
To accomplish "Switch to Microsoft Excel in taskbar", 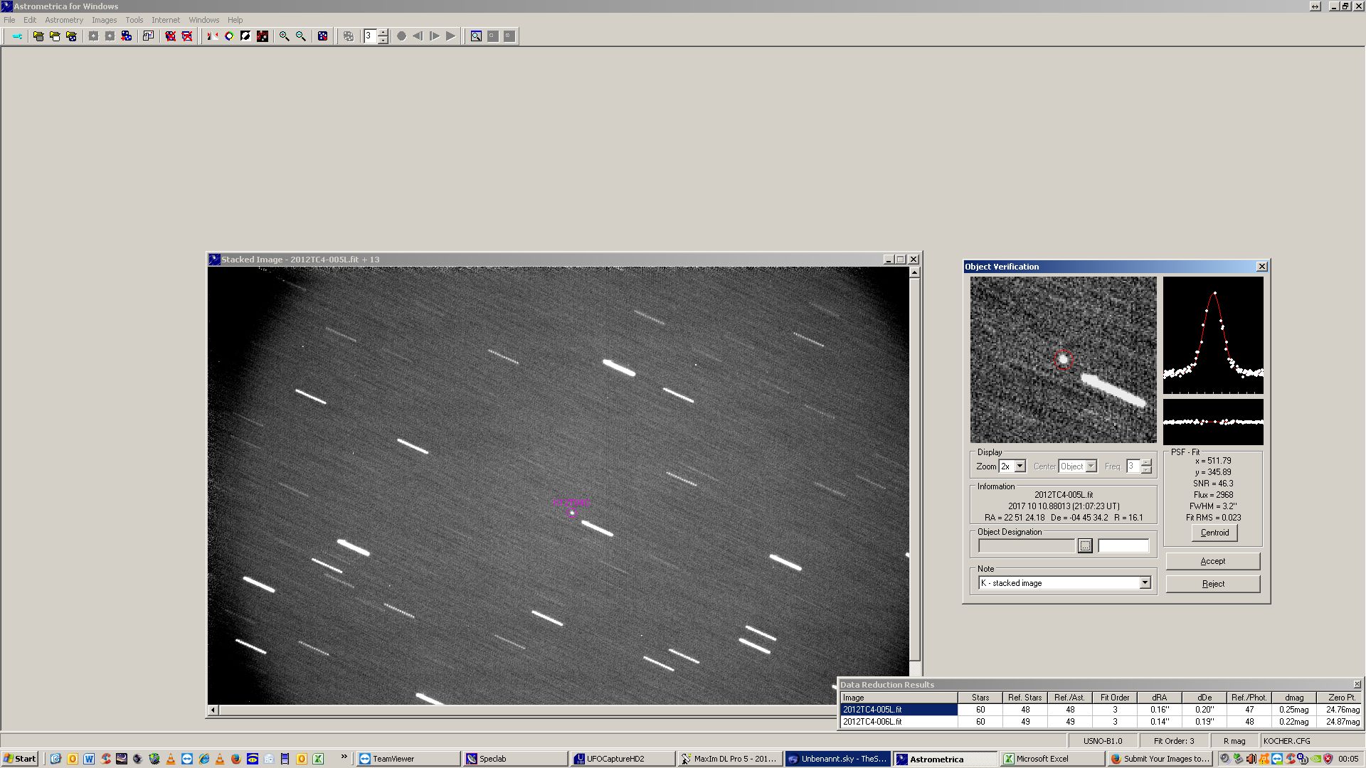I will (x=1042, y=759).
